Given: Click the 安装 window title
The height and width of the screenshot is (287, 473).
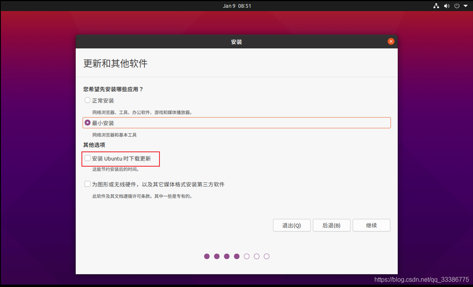Looking at the screenshot, I should click(237, 42).
